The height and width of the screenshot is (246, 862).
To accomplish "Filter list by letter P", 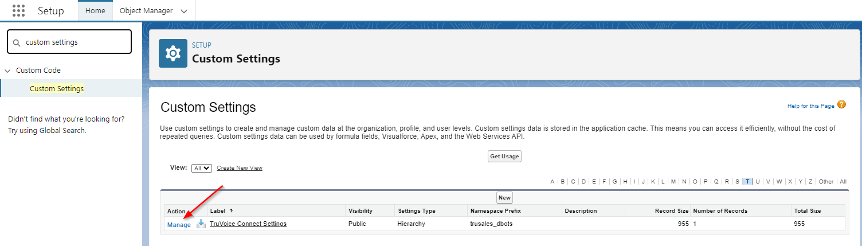I will coord(706,182).
